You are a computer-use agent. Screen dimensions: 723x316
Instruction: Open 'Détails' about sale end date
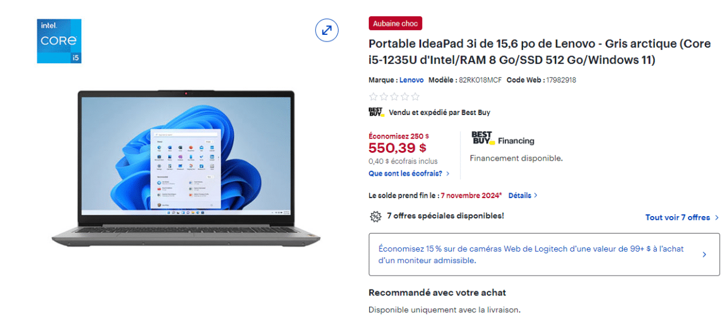523,196
